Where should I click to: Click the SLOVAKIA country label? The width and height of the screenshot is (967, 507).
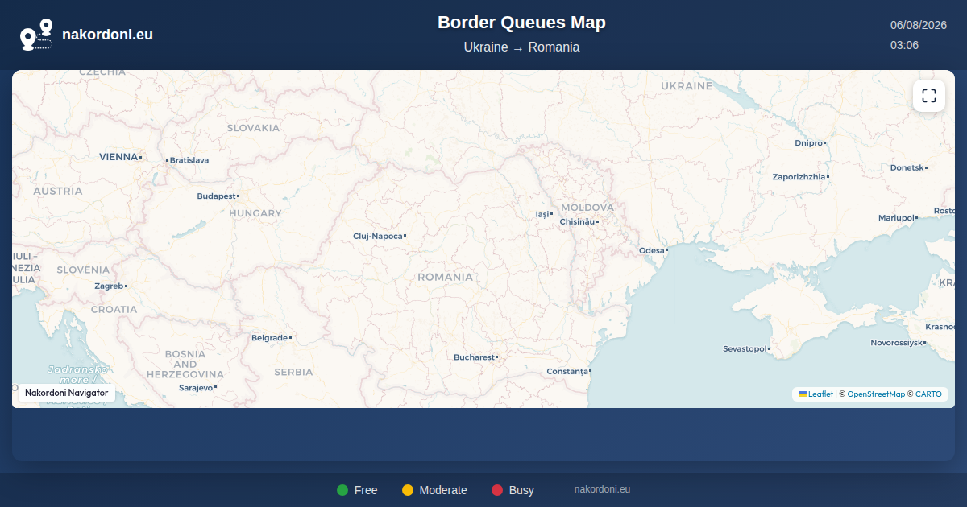(x=253, y=128)
